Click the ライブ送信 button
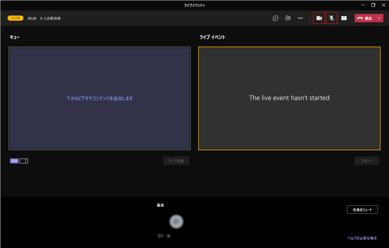389x248 pixels. pos(176,161)
